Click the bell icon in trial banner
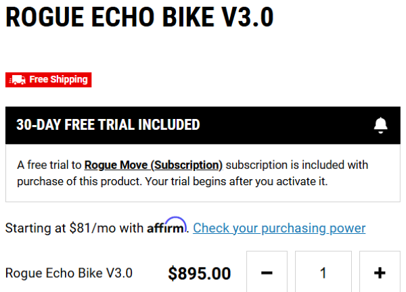The width and height of the screenshot is (406, 292). pyautogui.click(x=381, y=125)
